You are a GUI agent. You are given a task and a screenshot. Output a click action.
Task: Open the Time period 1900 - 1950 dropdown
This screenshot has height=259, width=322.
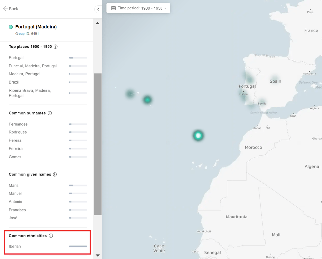138,8
